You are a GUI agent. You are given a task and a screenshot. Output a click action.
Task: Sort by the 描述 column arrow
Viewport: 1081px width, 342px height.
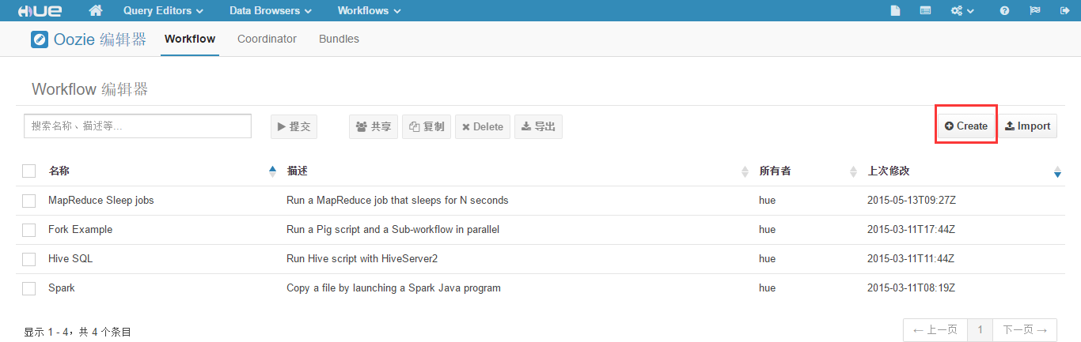tap(745, 171)
